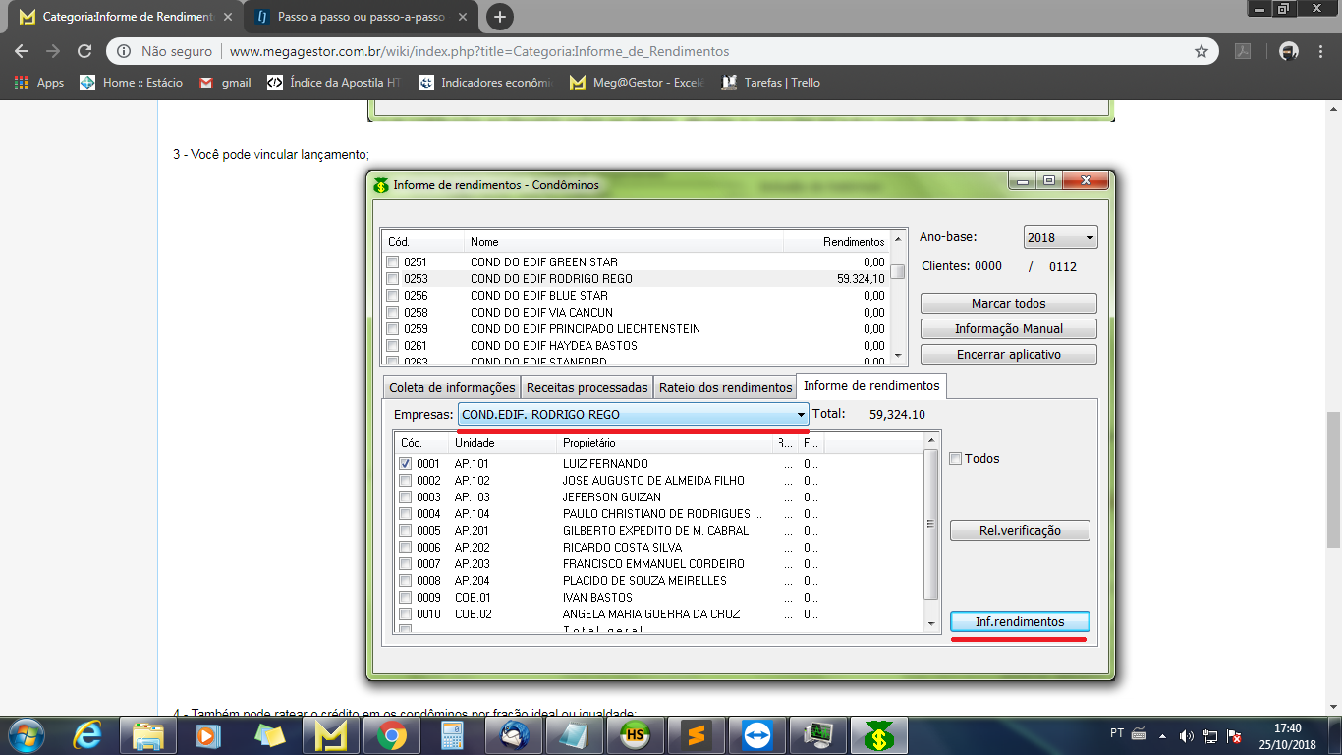Image resolution: width=1342 pixels, height=755 pixels.
Task: Open the Windows Calculator taskbar icon
Action: pyautogui.click(x=452, y=734)
